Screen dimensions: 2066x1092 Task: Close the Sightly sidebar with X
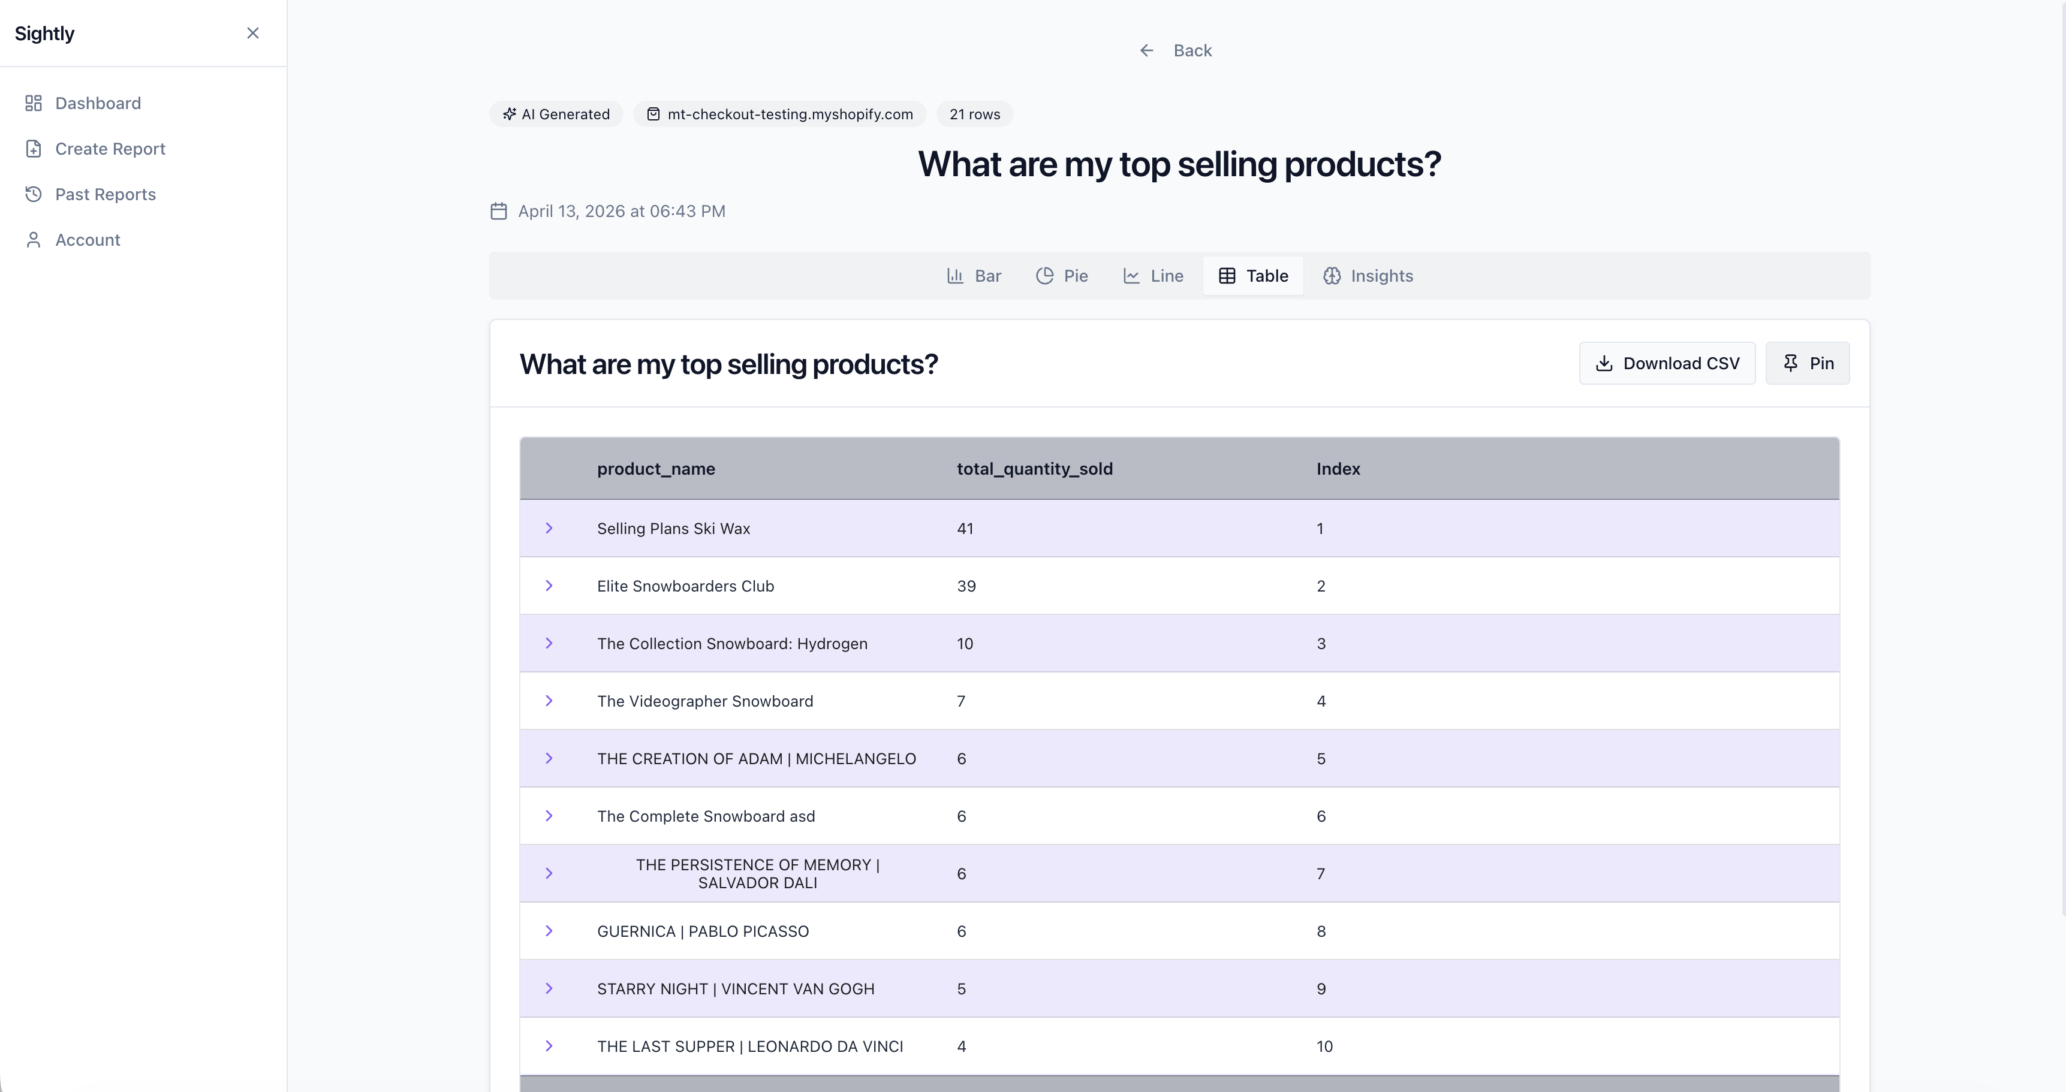coord(252,33)
